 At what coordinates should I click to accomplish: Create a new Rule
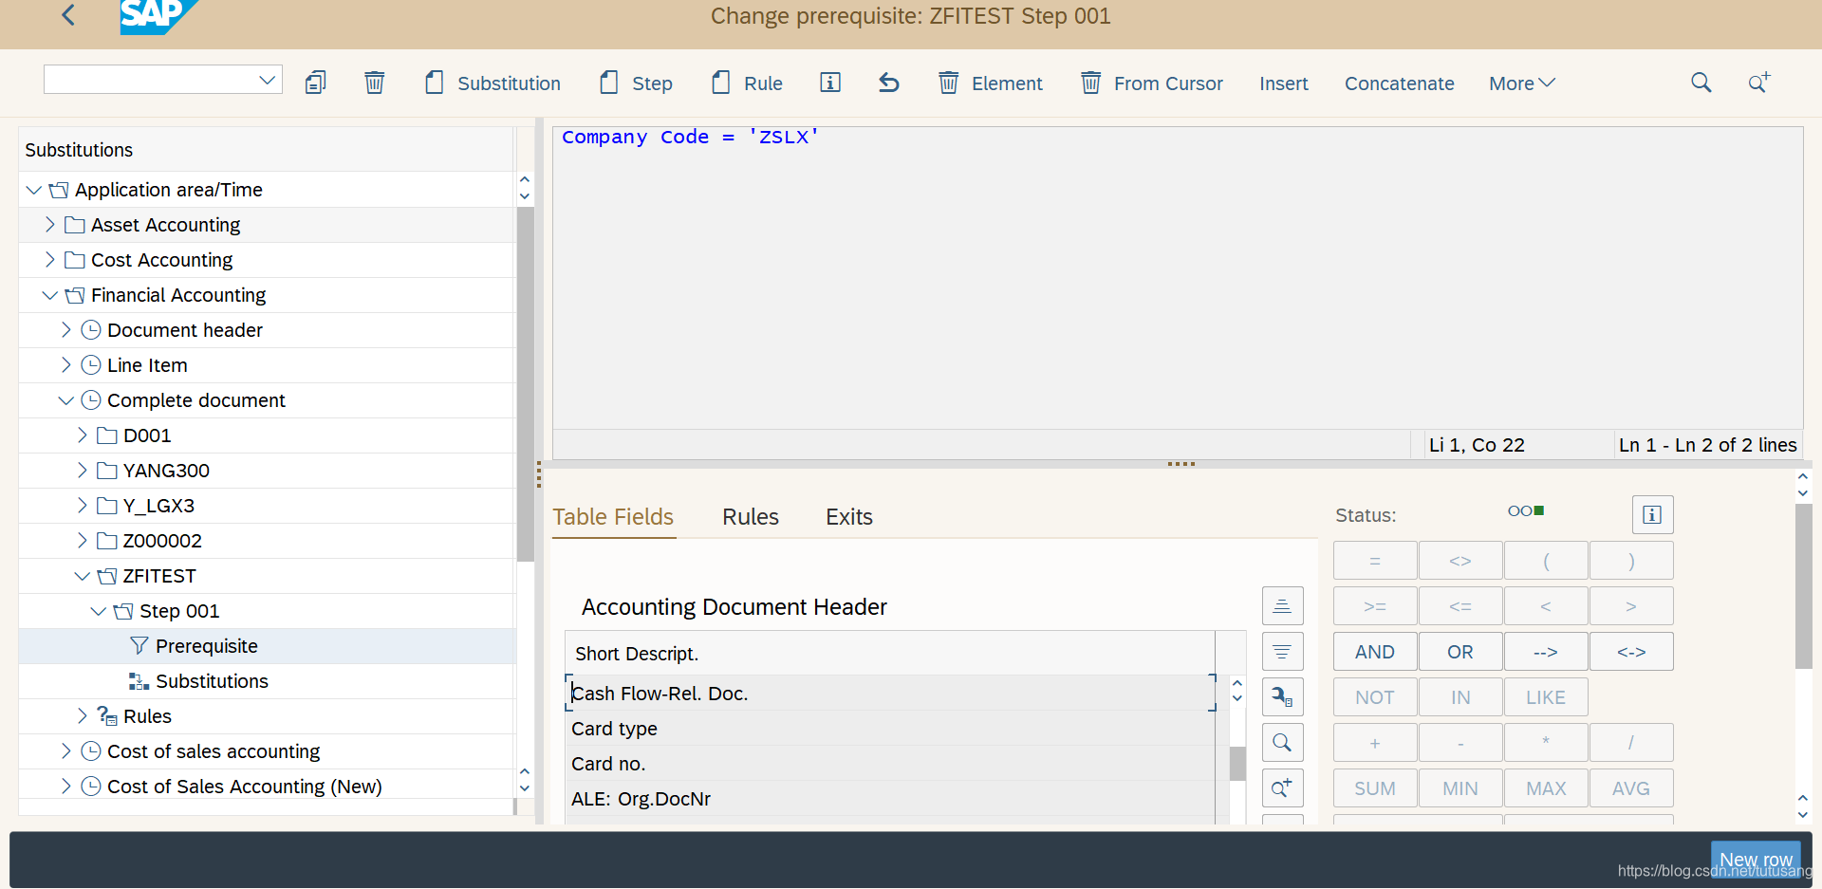[x=747, y=83]
